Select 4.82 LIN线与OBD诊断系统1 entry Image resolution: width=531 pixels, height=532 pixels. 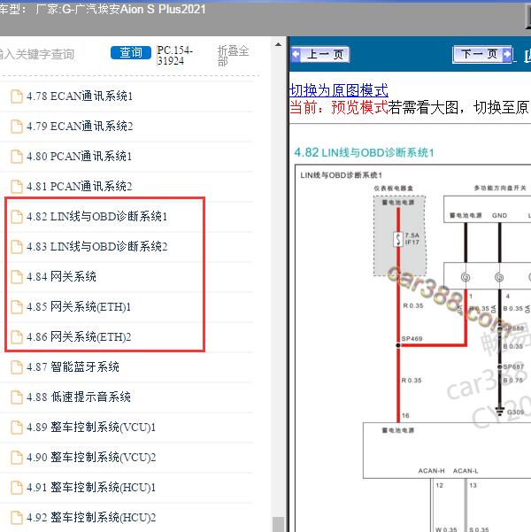[x=97, y=217]
